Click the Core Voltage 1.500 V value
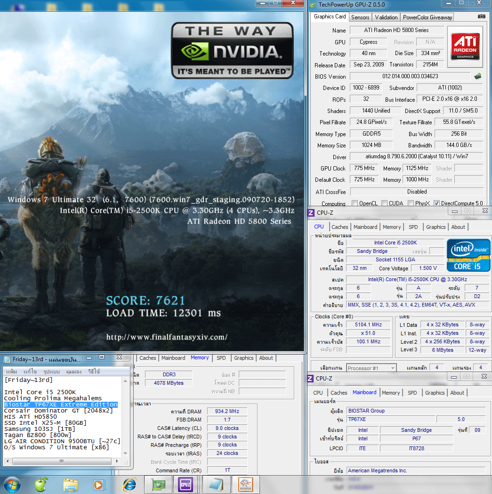 (x=428, y=268)
